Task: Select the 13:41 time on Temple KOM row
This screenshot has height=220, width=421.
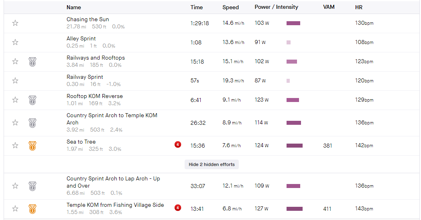Action: (197, 209)
